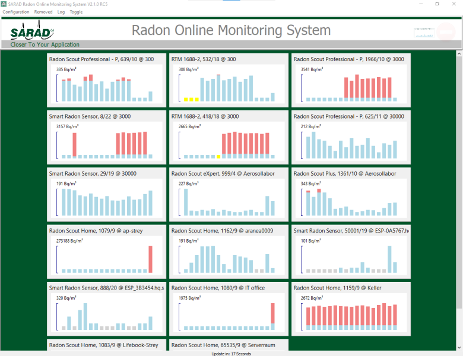The image size is (463, 356).
Task: Open Radon Scout Professional 639/10 @ 300 chart
Action: point(107,85)
